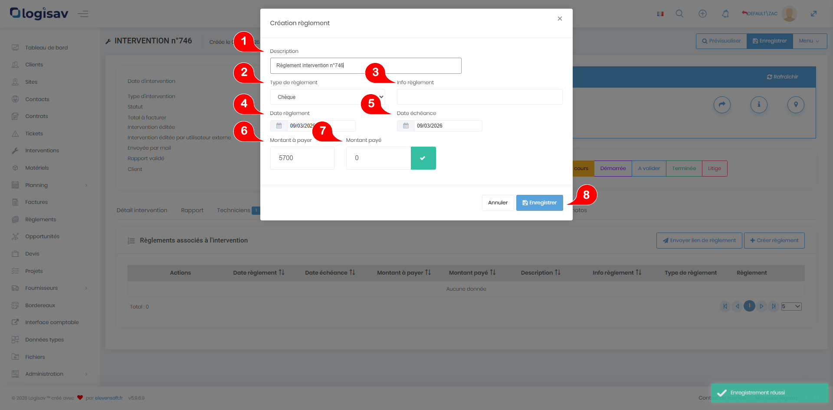Open the Type de règlement dropdown

328,97
